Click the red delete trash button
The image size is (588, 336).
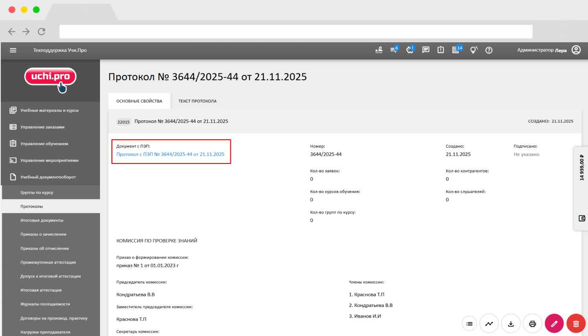[576, 324]
